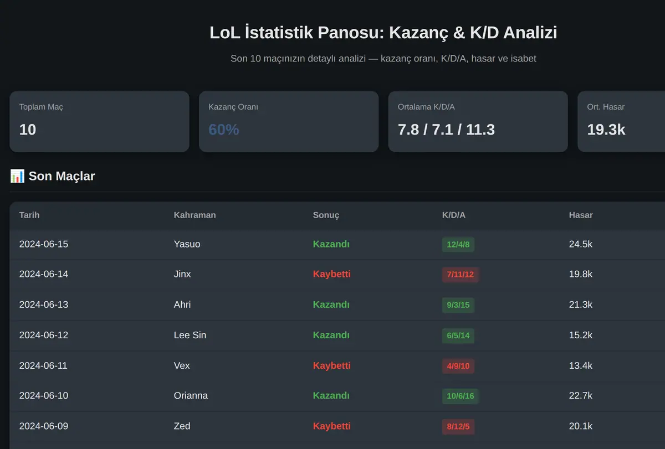This screenshot has width=665, height=449.
Task: Click the 2024-06-10 date cell
Action: [44, 395]
